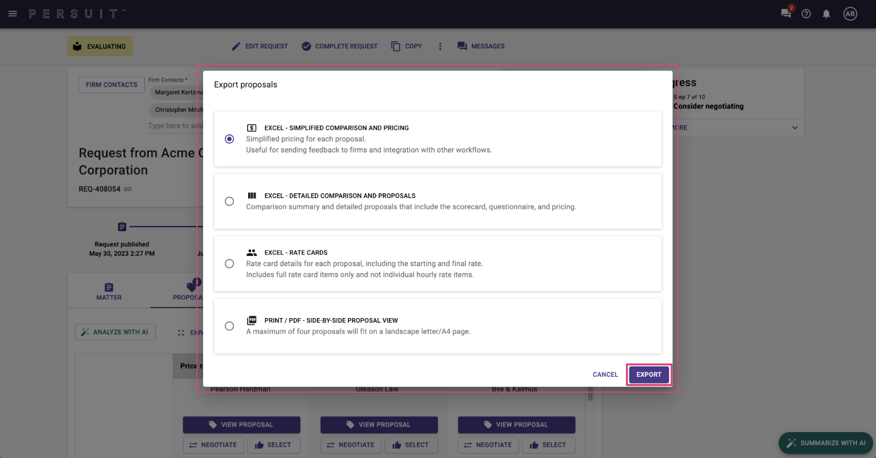Viewport: 876px width, 458px height.
Task: Select the Excel Rate Cards radio
Action: pos(229,264)
